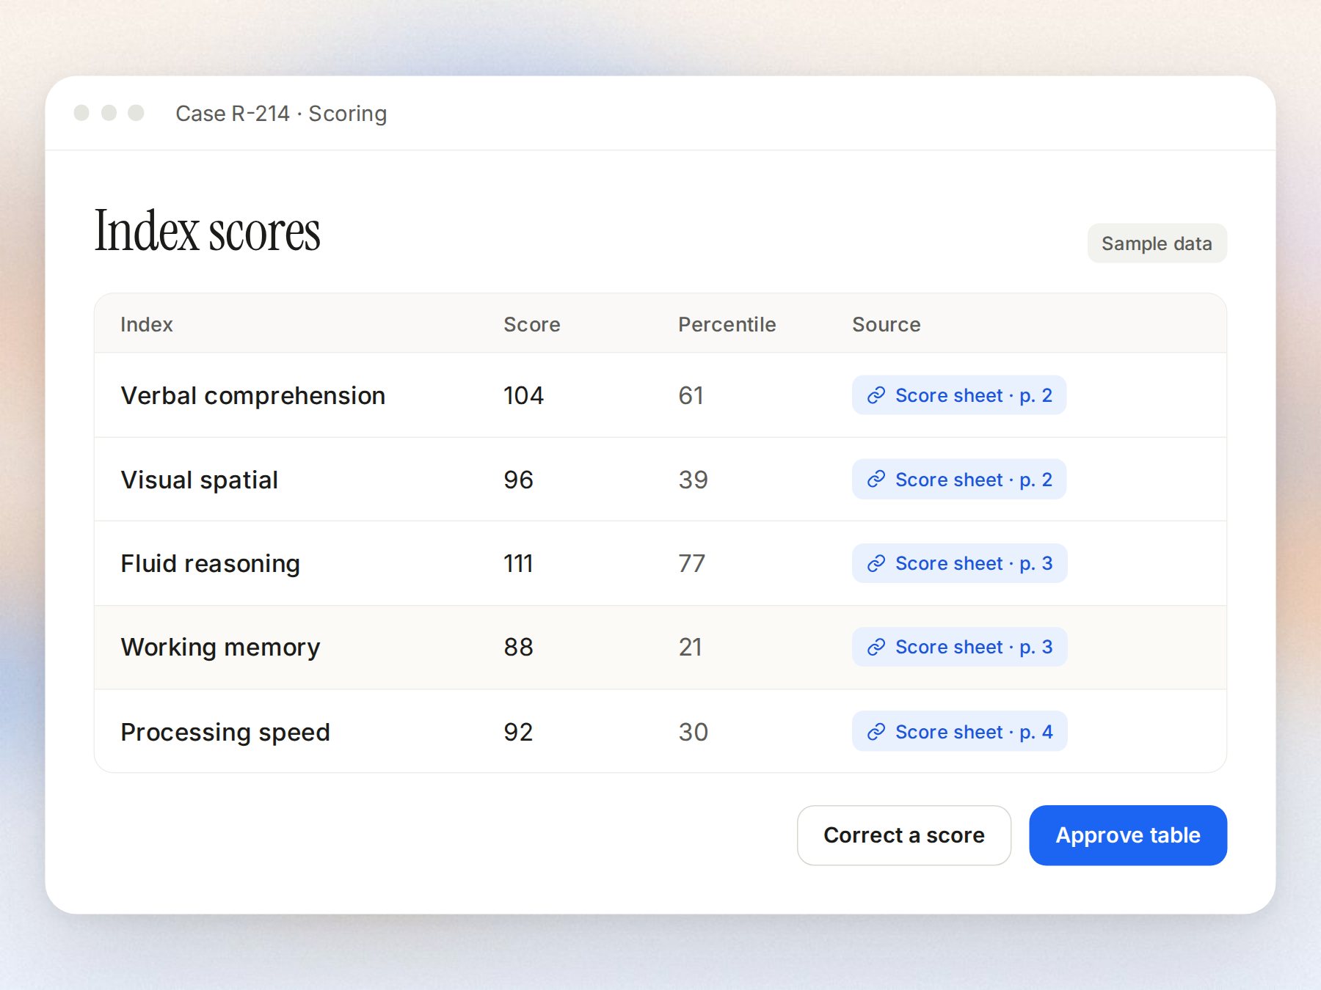
Task: Open Score sheet p. 2 for Verbal comprehension
Action: 958,396
